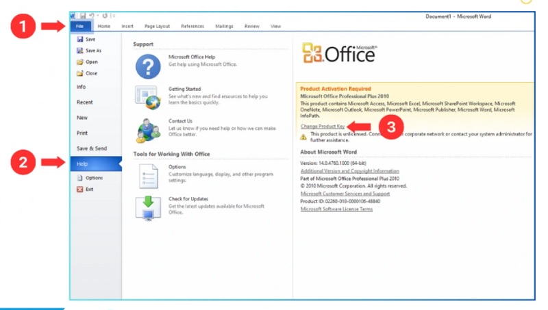Click the Options page icon in sidebar
548x310 pixels.
(80, 178)
